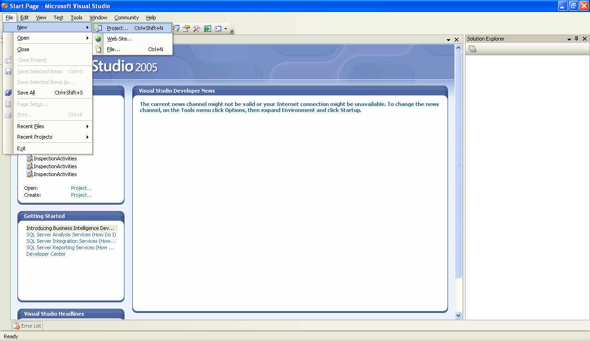Expand the other windows dropdown arrow in toolbar
The height and width of the screenshot is (341, 590).
tap(225, 29)
